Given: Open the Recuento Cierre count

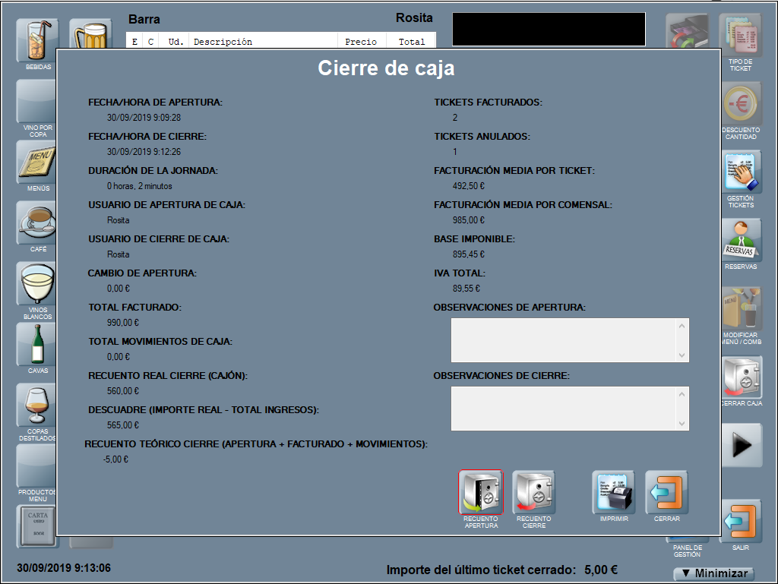Looking at the screenshot, I should point(533,492).
